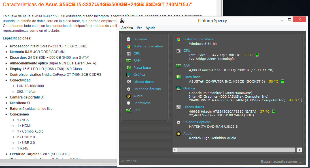Click the horizontal scrollbar thumb in Speccy
This screenshot has height=168, width=310.
236,150
